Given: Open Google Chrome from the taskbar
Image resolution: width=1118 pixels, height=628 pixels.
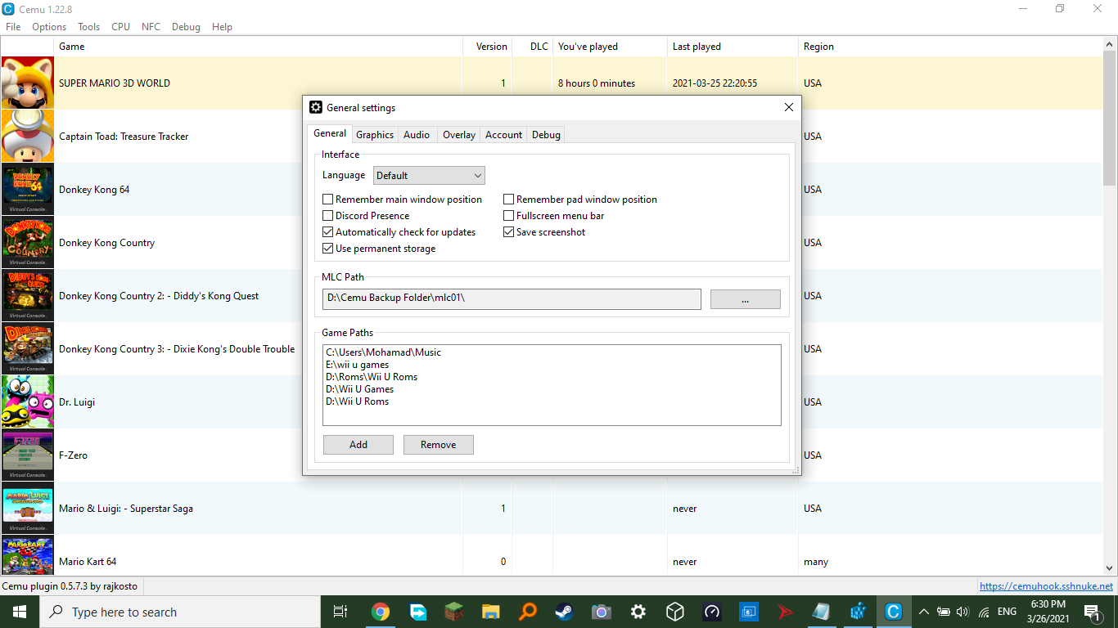Looking at the screenshot, I should 380,612.
